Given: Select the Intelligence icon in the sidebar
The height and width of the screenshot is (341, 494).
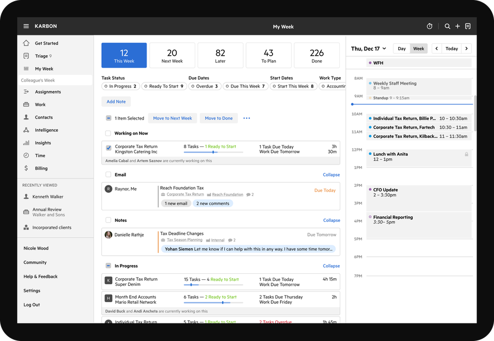Looking at the screenshot, I should [x=26, y=130].
